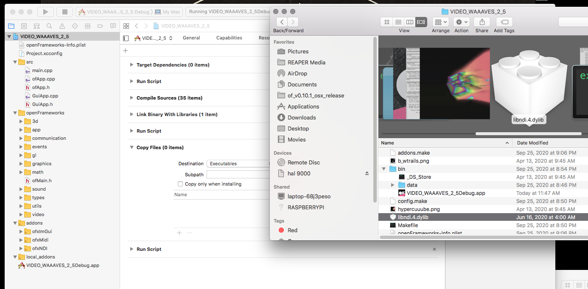Show the Issue navigator warning icon
The width and height of the screenshot is (588, 289).
click(x=62, y=26)
